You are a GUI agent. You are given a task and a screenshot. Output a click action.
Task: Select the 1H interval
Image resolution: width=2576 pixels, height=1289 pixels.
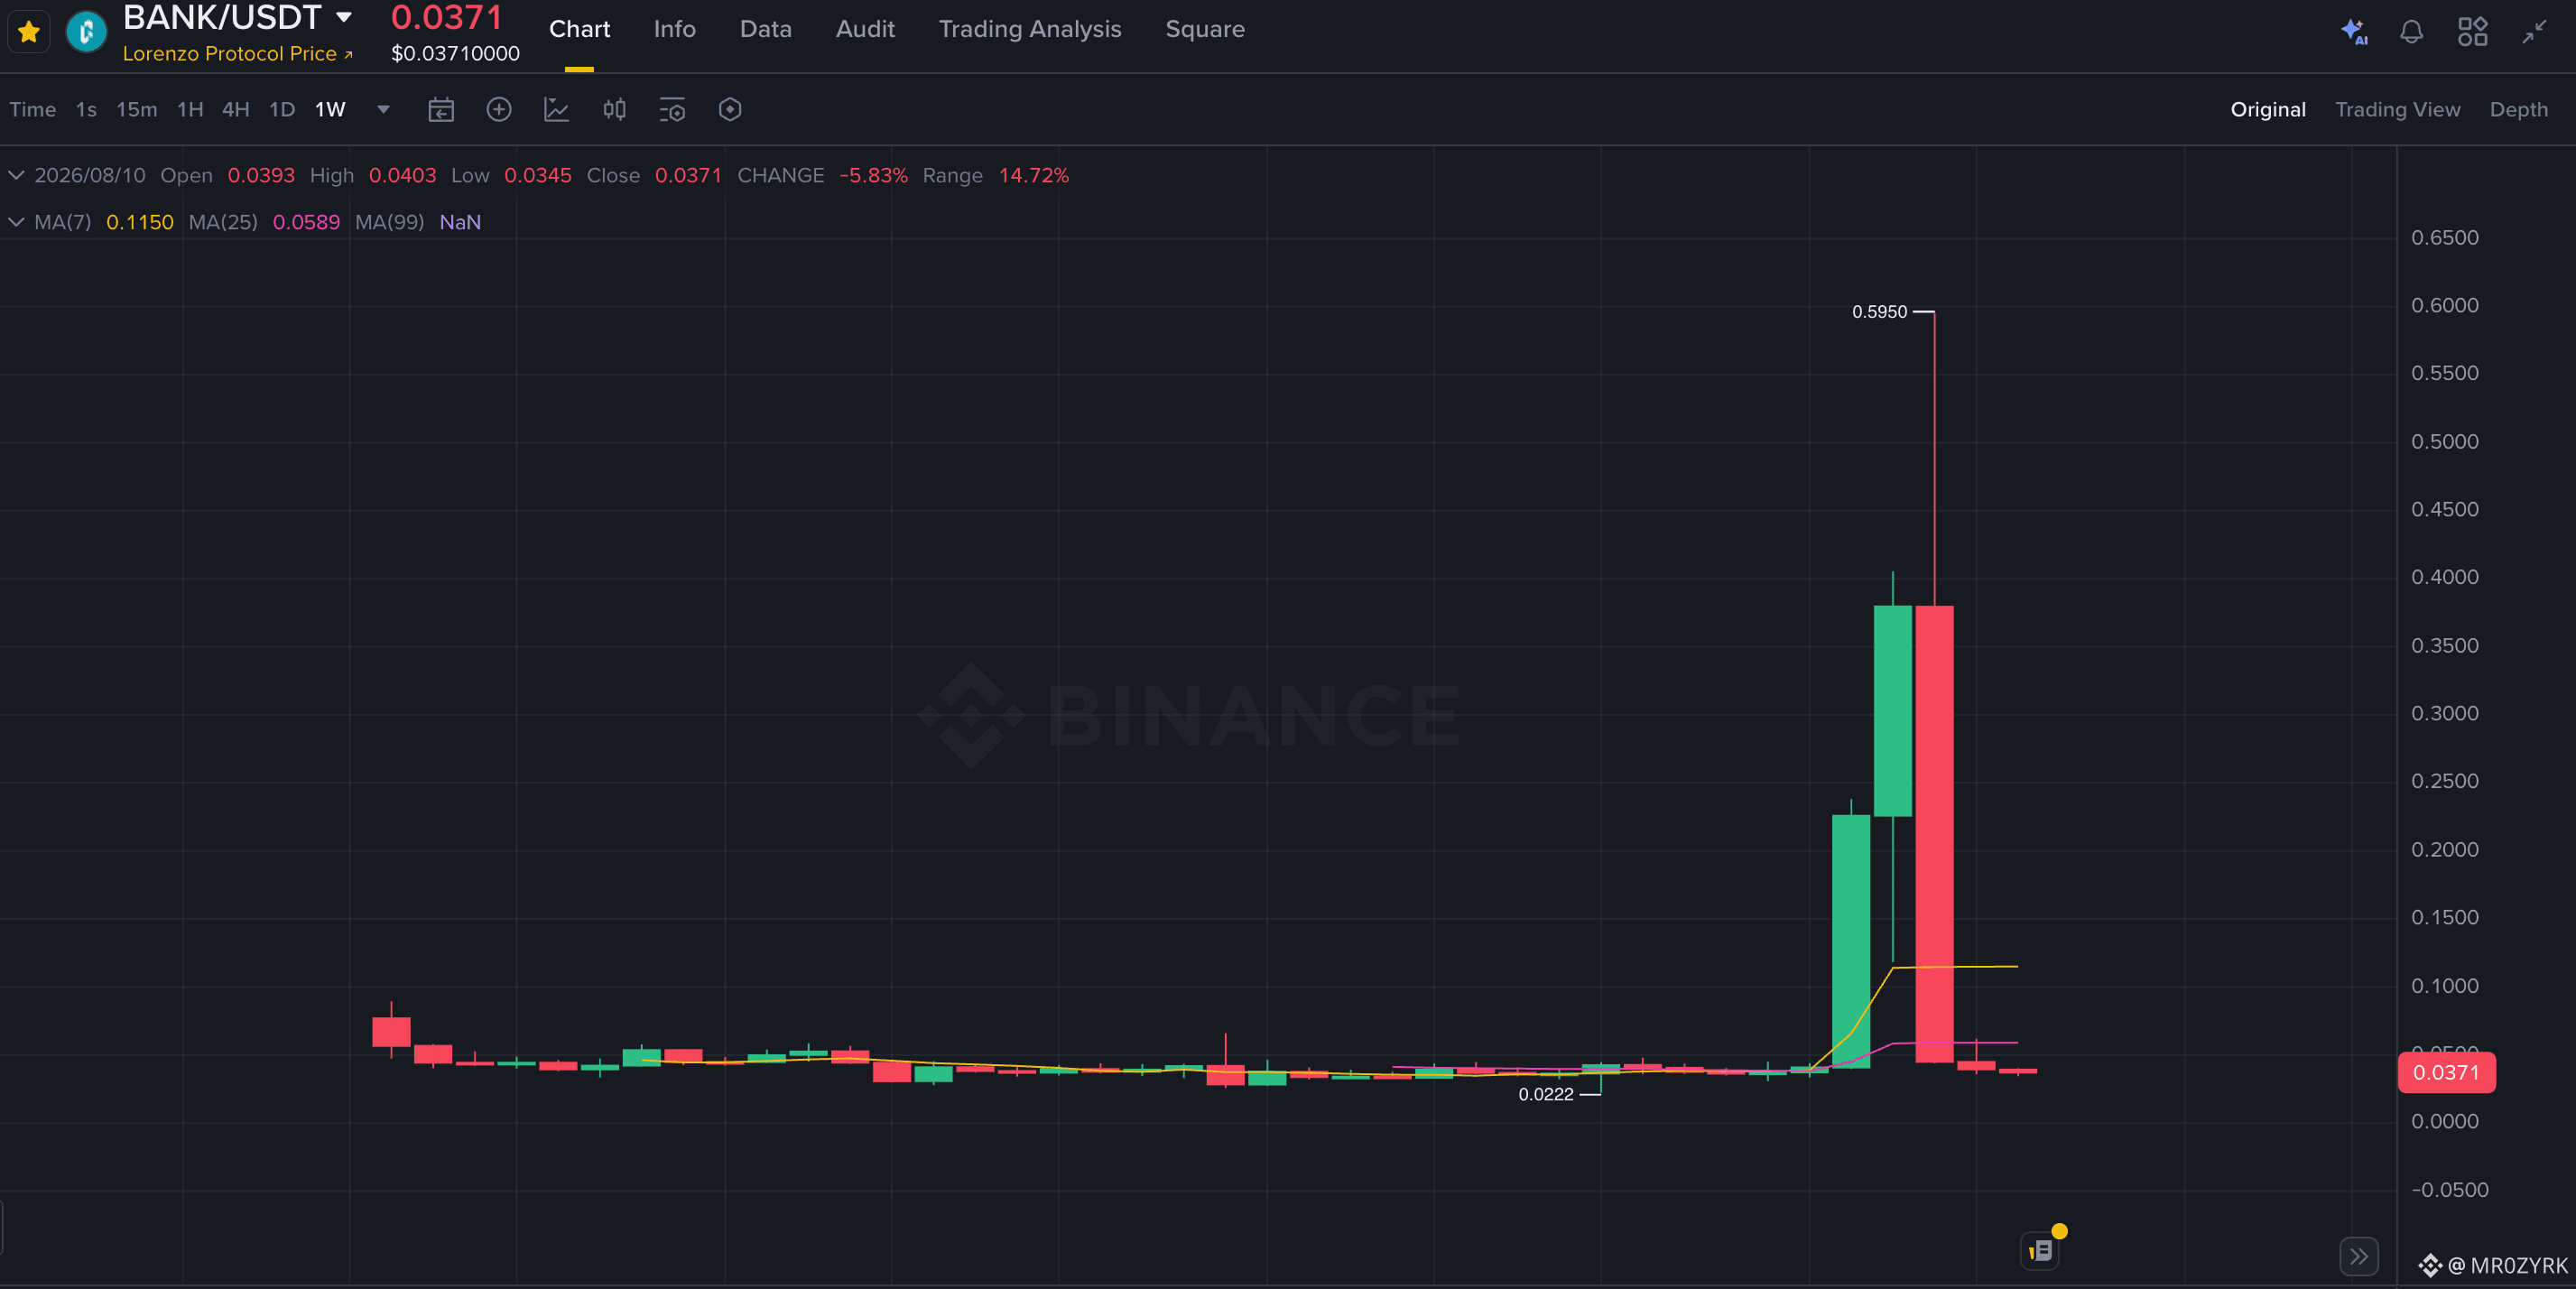[190, 110]
